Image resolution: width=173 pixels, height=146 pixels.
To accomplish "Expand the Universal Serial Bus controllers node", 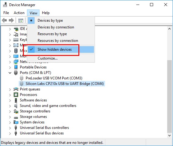I will click(x=10, y=128).
